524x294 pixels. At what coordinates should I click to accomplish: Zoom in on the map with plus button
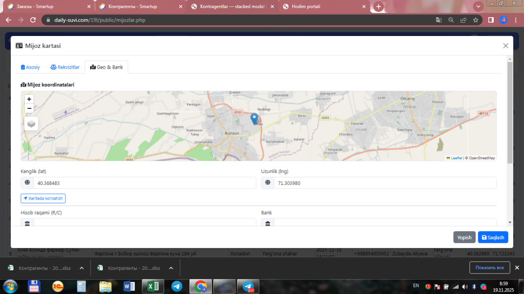point(29,99)
